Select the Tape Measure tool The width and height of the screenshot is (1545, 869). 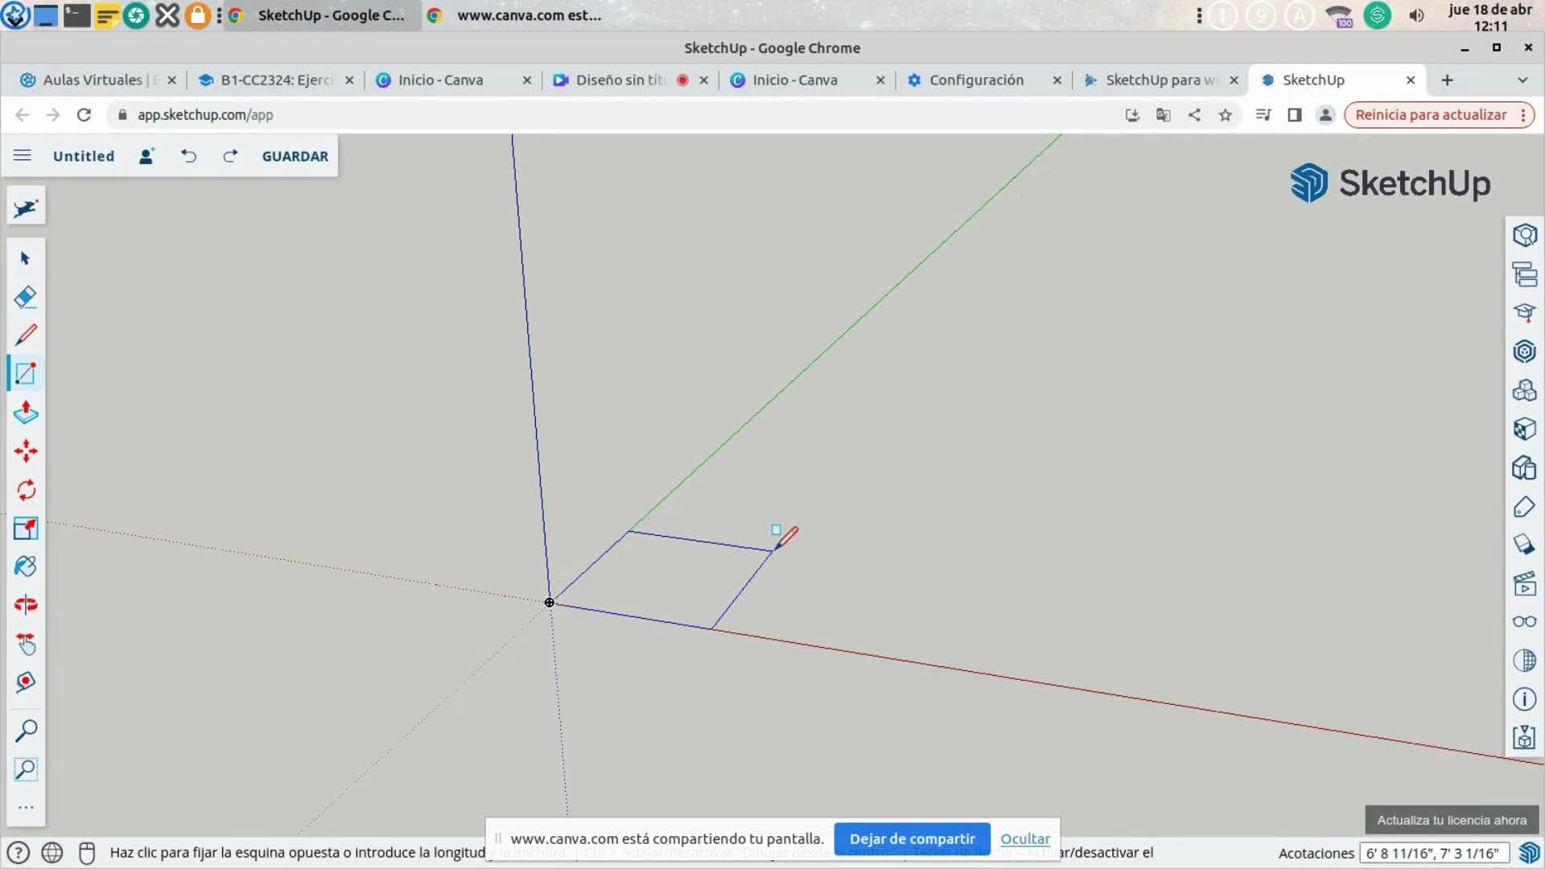pyautogui.click(x=26, y=682)
